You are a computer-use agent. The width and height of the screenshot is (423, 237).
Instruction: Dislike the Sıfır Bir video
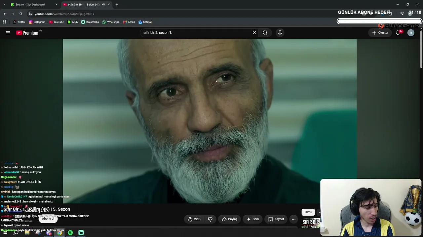point(210,219)
